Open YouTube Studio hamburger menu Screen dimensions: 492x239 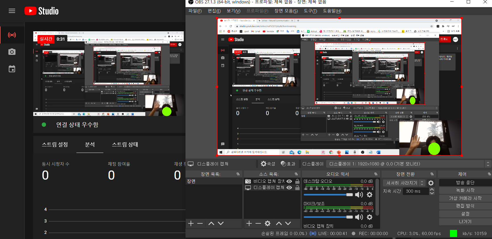coord(12,11)
